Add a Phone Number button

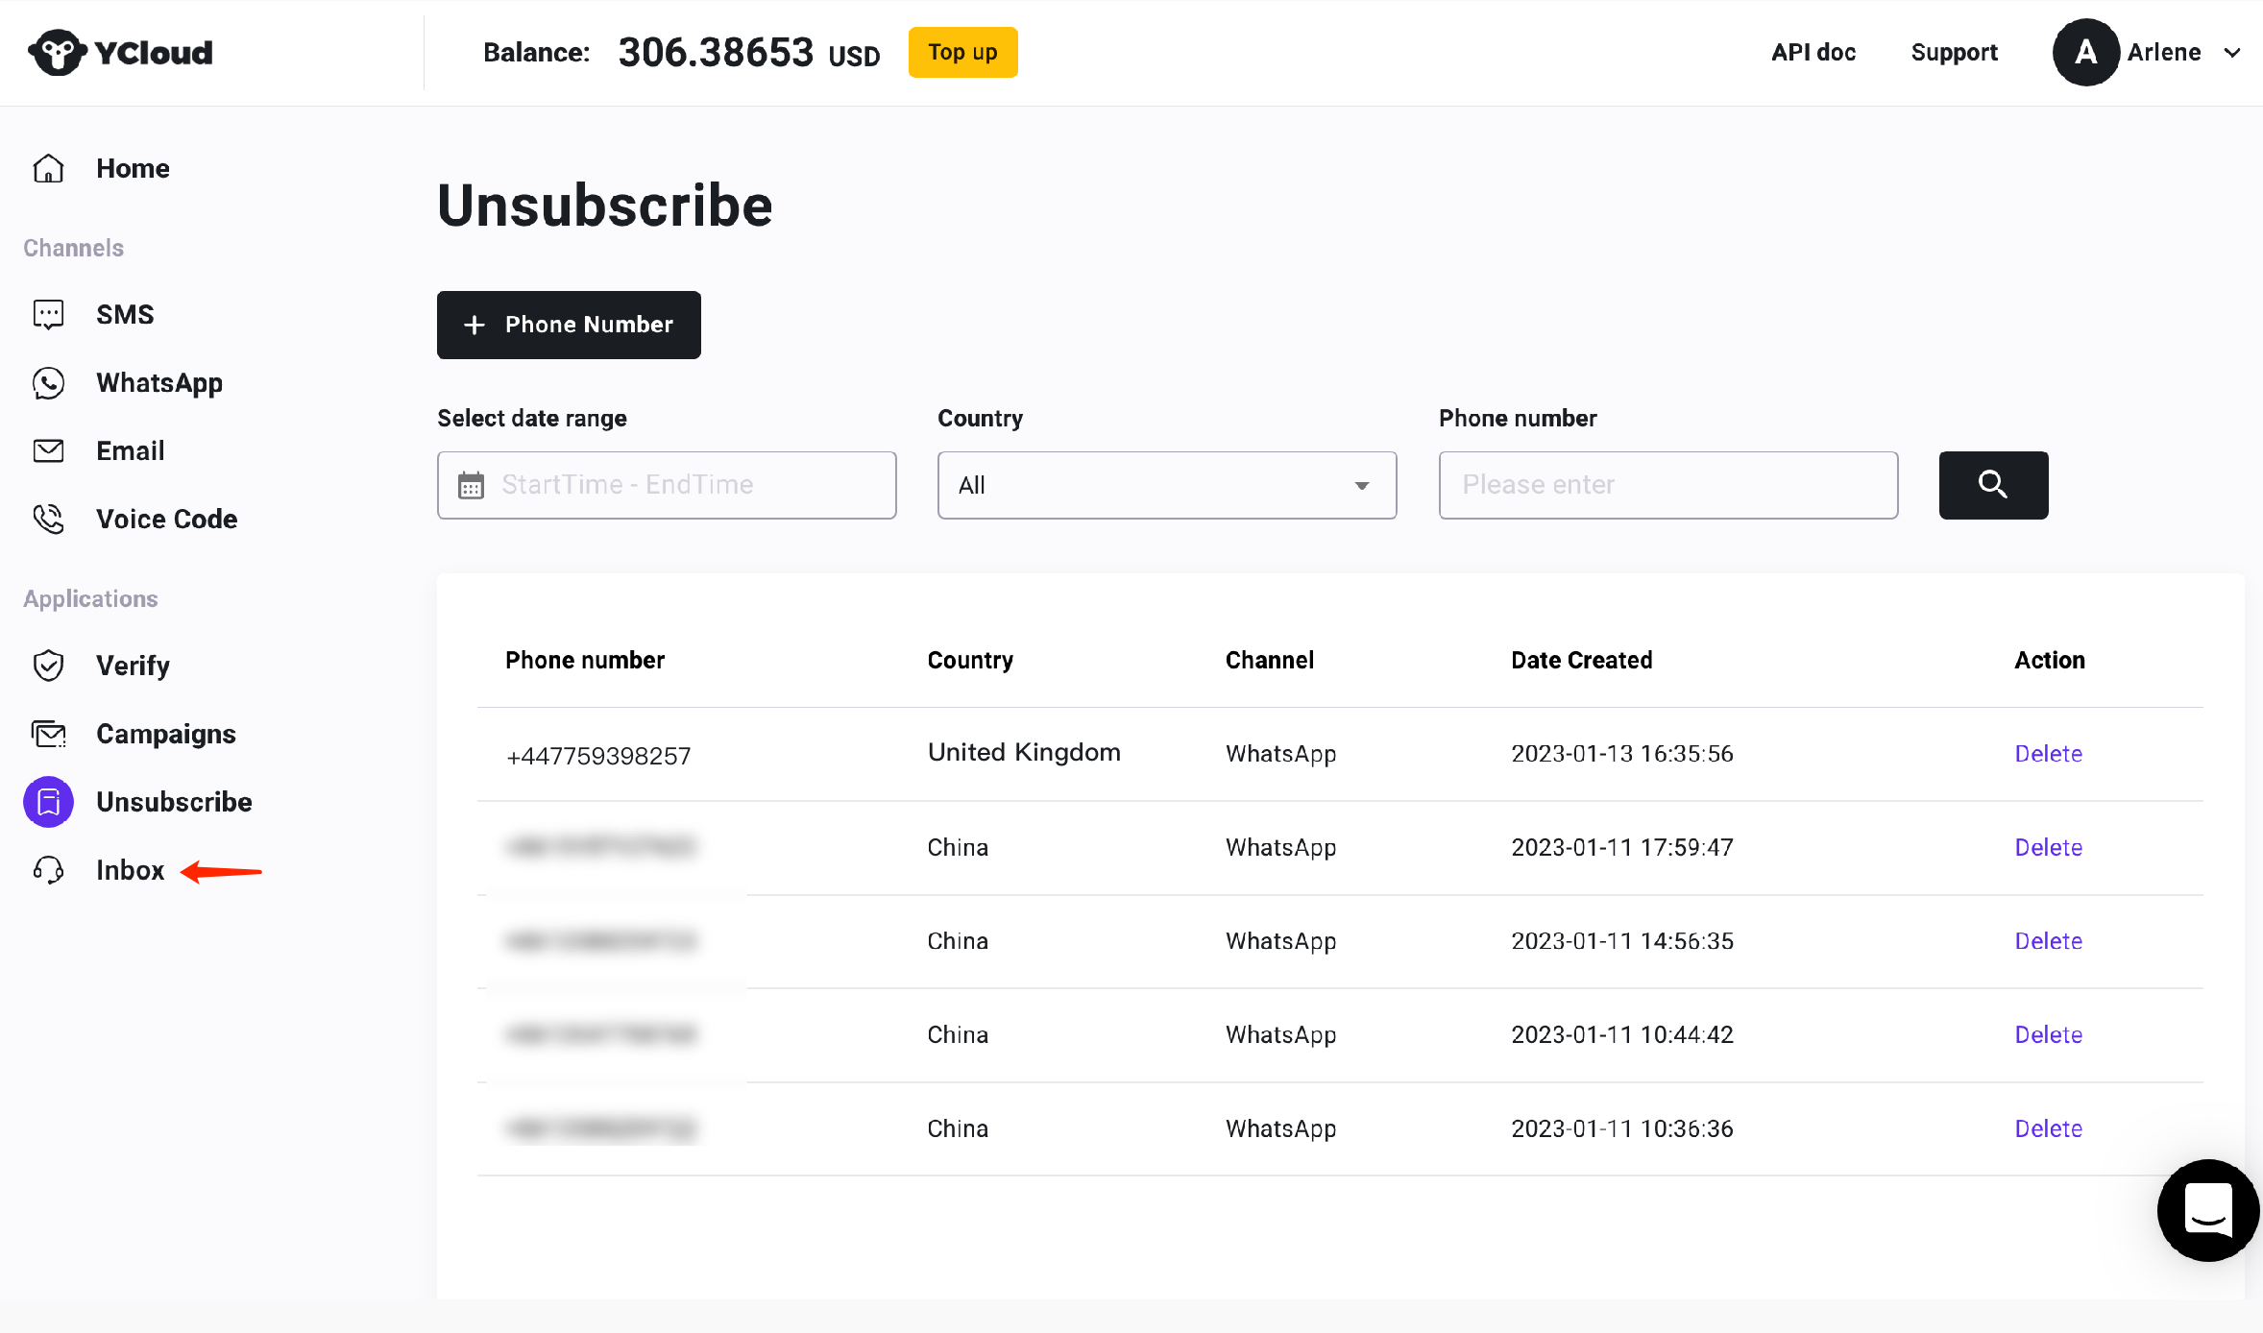coord(569,325)
